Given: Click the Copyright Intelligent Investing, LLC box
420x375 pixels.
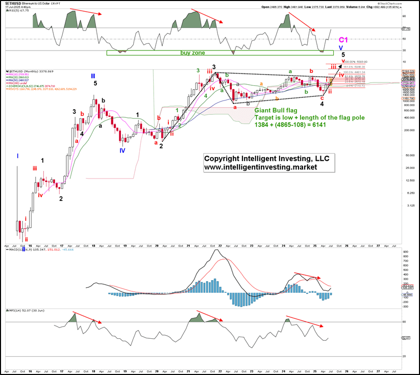Looking at the screenshot, I should tap(269, 163).
